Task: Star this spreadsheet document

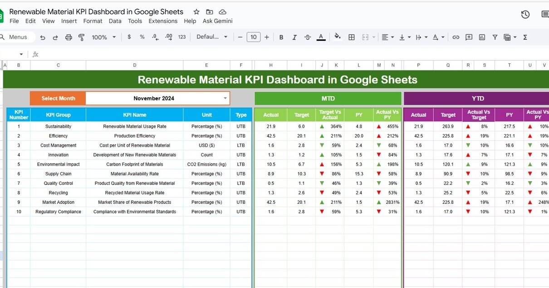Action: [196, 12]
